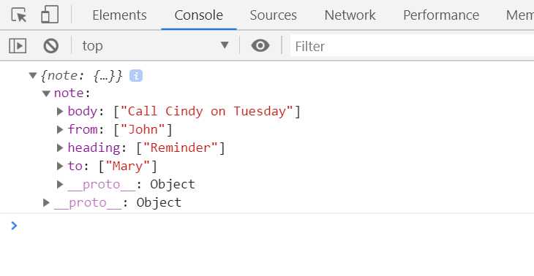Viewport: 534px width, 276px height.
Task: Expand the body array entry
Action: coord(60,111)
